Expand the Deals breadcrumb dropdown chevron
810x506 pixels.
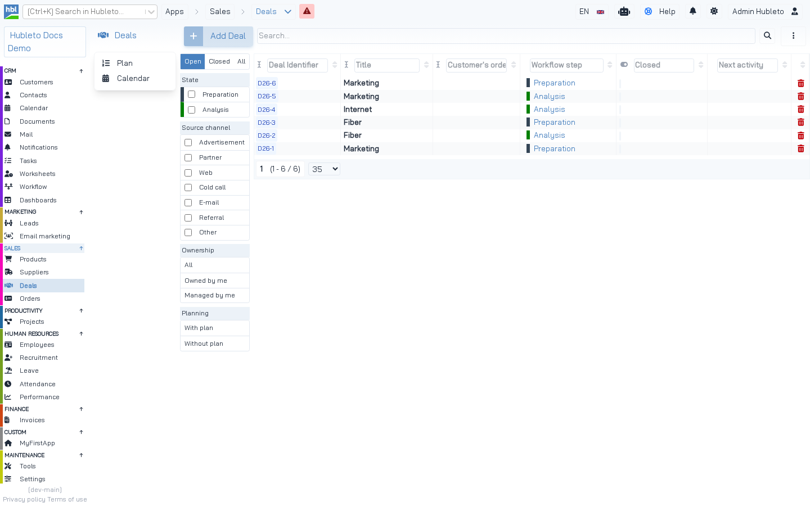pos(288,12)
